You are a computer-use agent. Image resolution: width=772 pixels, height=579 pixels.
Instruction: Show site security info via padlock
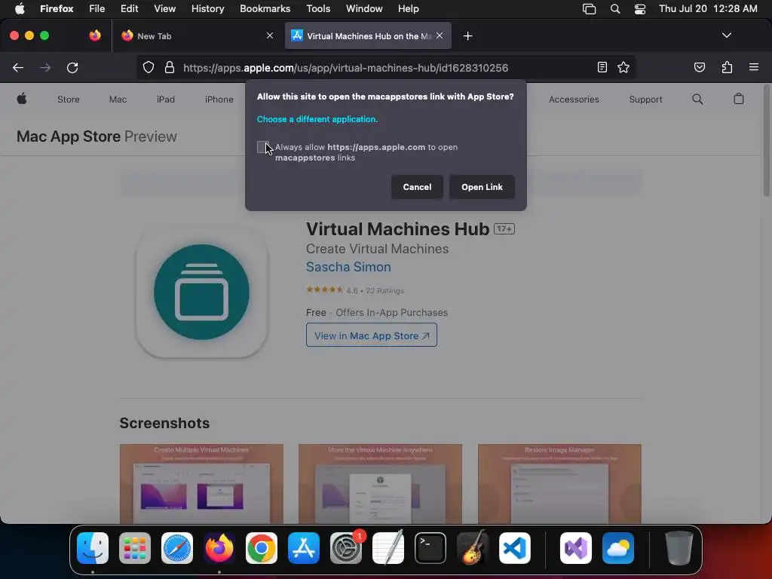[170, 67]
